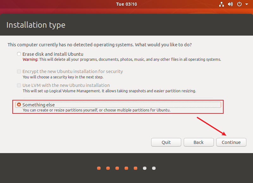This screenshot has height=183, width=253.
Task: Open the clock showing Tue 03:10
Action: 126,4
